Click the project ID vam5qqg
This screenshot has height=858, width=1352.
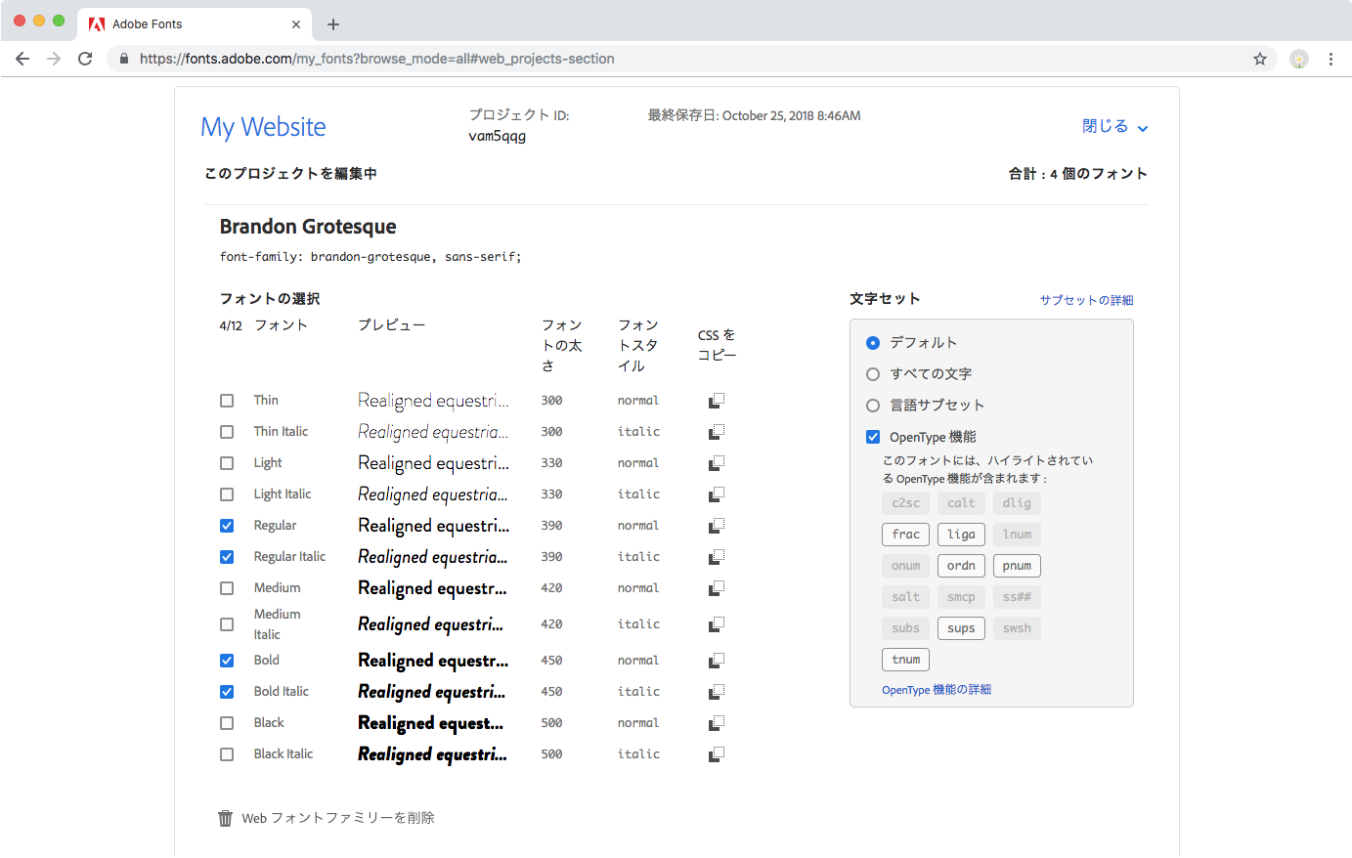[x=498, y=136]
